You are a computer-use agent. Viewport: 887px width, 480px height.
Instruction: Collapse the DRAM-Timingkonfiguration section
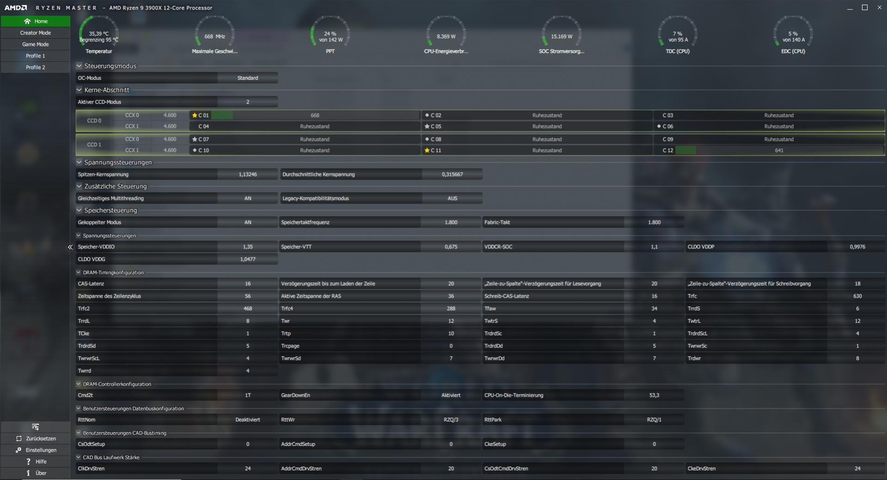[79, 272]
